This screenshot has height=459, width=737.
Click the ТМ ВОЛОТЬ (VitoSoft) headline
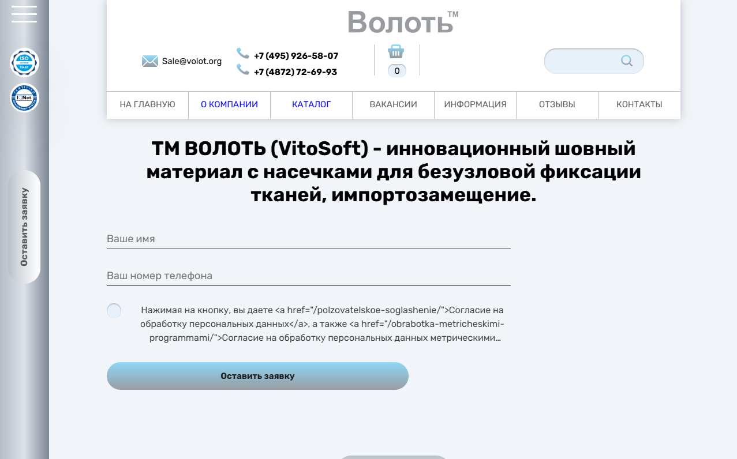click(x=394, y=172)
